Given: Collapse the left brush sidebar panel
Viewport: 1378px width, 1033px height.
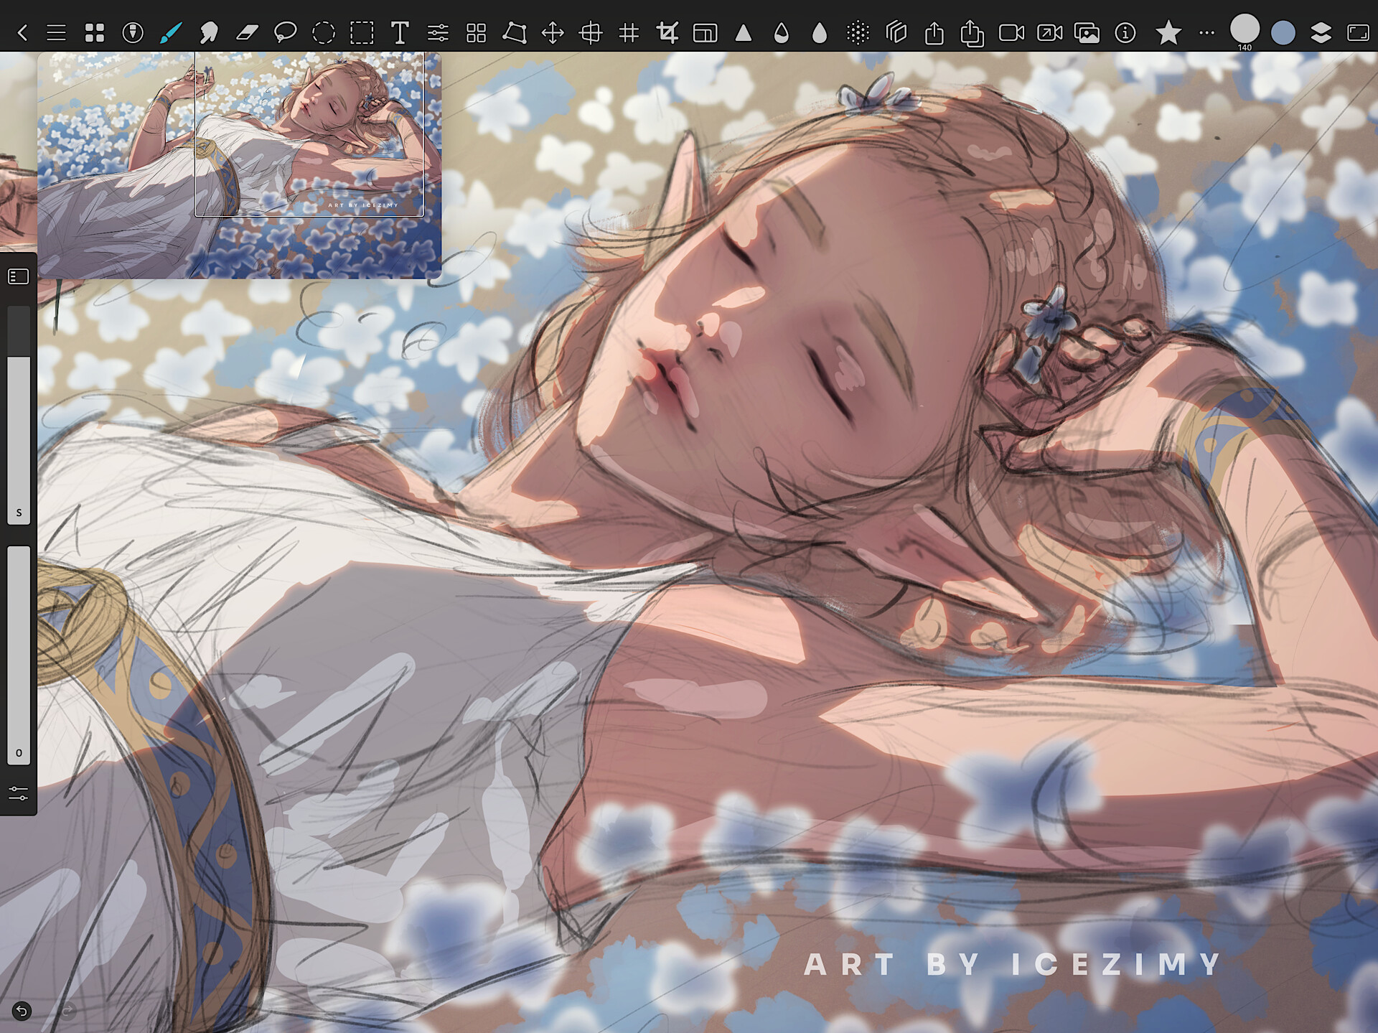Looking at the screenshot, I should [19, 276].
